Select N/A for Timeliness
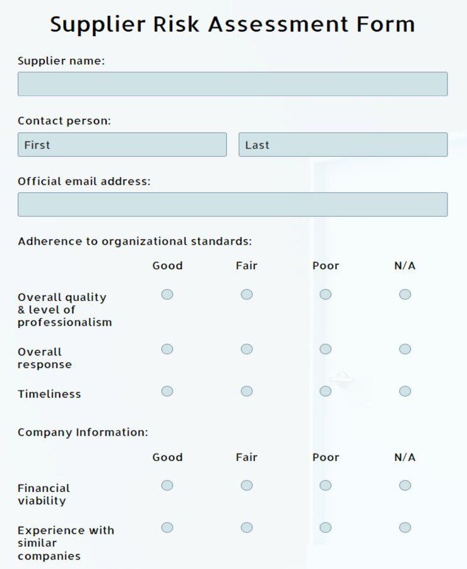This screenshot has width=467, height=569. click(405, 391)
